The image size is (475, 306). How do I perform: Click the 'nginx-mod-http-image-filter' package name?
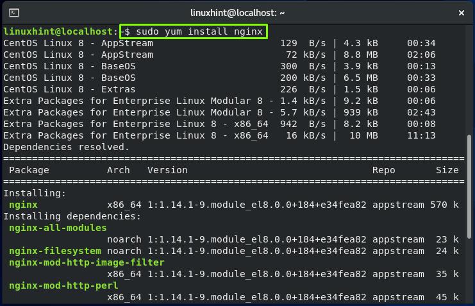click(x=87, y=262)
